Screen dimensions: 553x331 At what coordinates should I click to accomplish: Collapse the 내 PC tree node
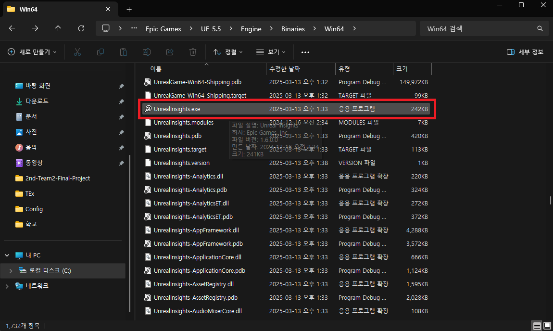coord(7,255)
